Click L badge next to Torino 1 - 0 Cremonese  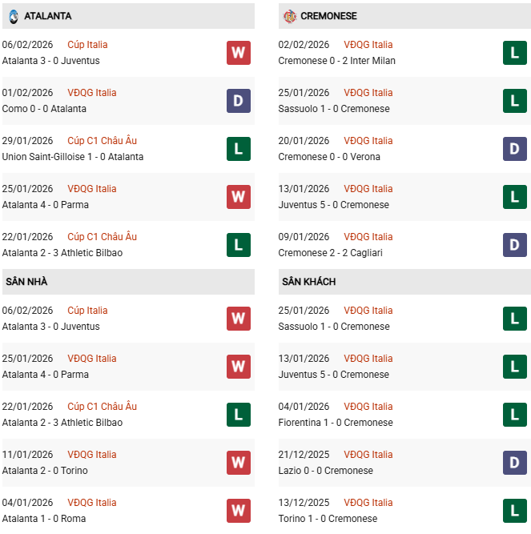click(x=514, y=511)
